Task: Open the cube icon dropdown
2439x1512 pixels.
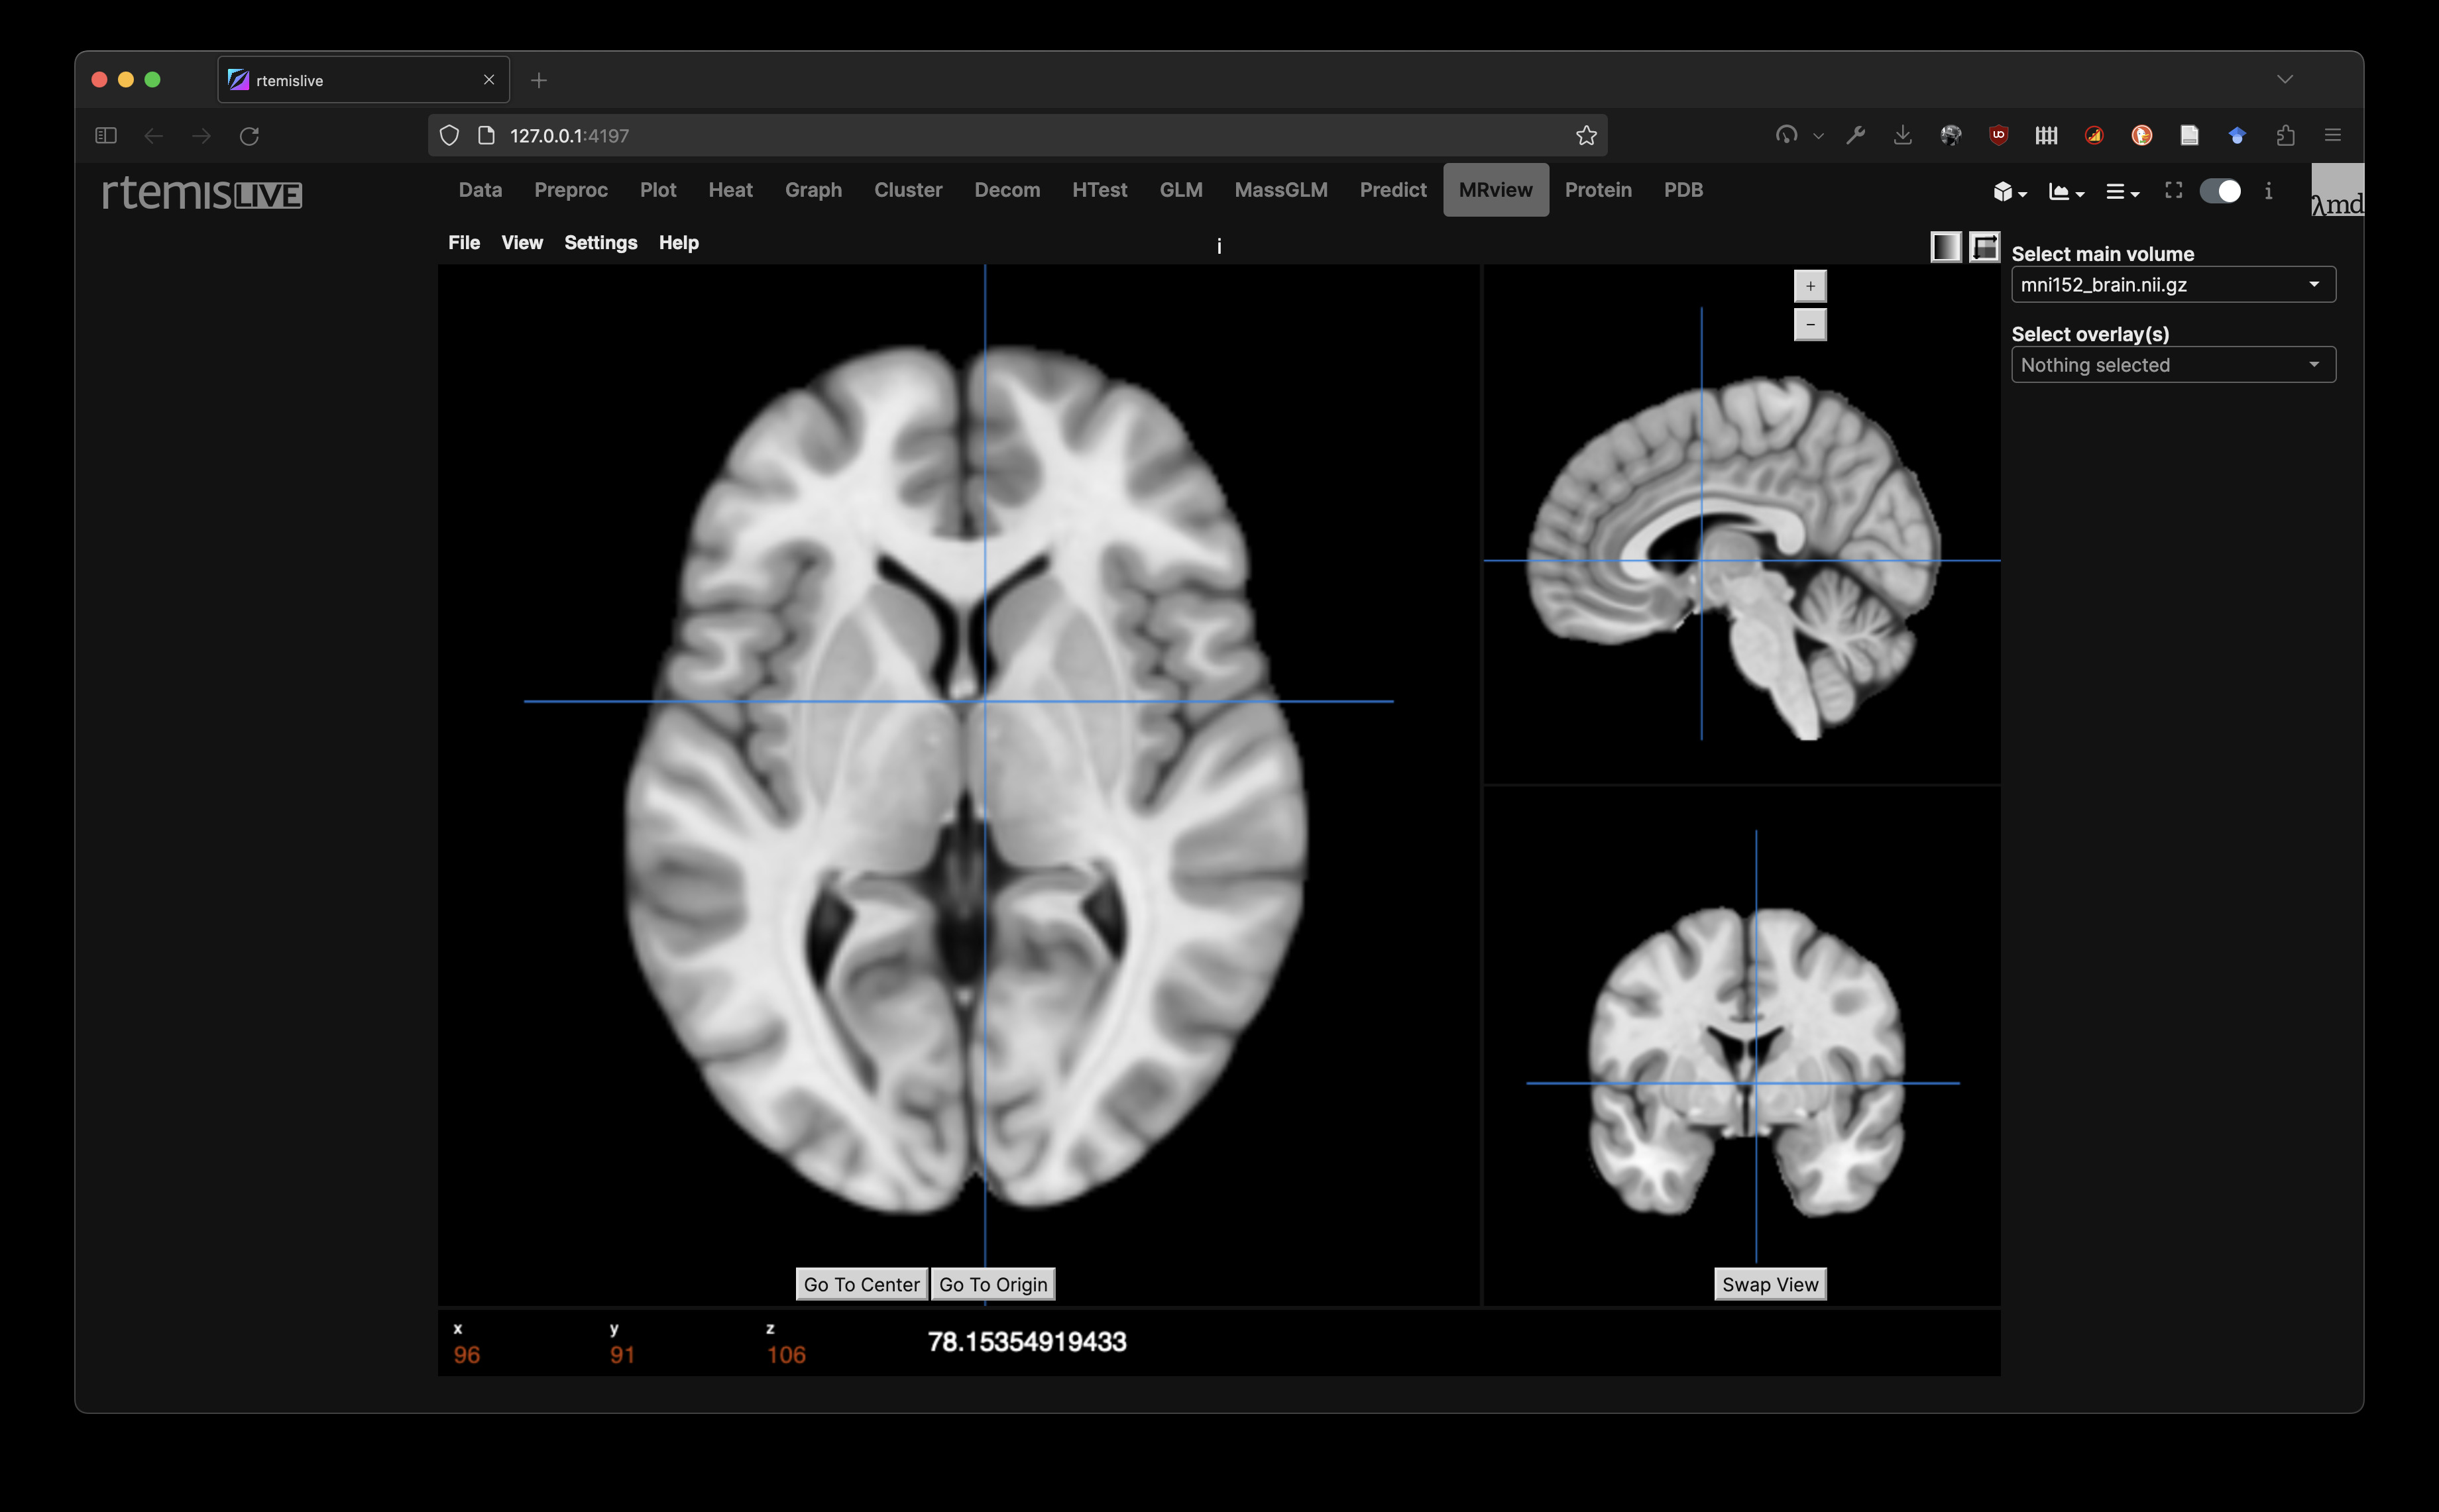Action: click(2008, 192)
